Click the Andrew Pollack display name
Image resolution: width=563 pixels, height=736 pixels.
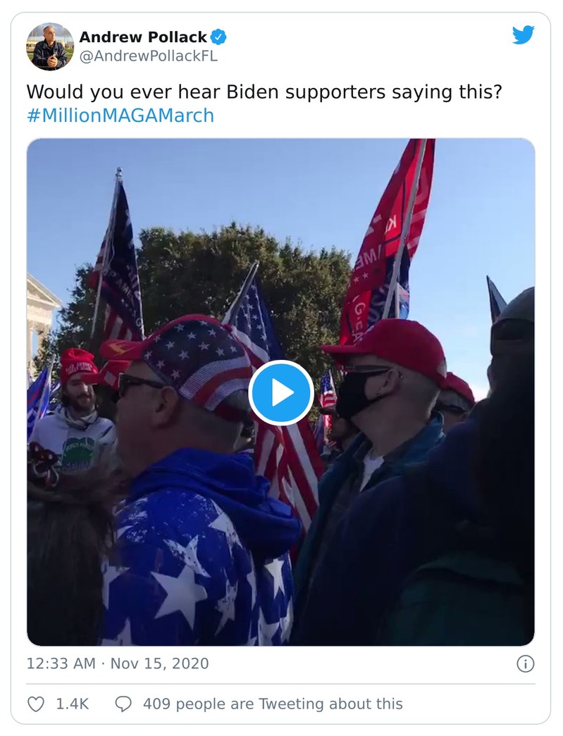pyautogui.click(x=143, y=37)
